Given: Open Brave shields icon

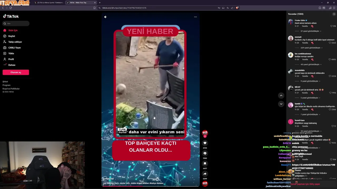Looking at the screenshot, I should (x=237, y=8).
